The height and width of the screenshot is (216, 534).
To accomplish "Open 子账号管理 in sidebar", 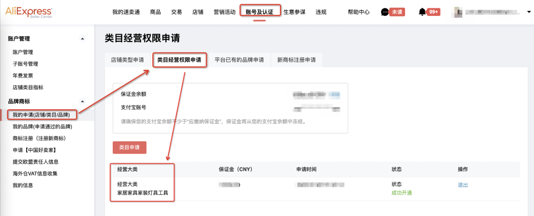I will pyautogui.click(x=26, y=64).
